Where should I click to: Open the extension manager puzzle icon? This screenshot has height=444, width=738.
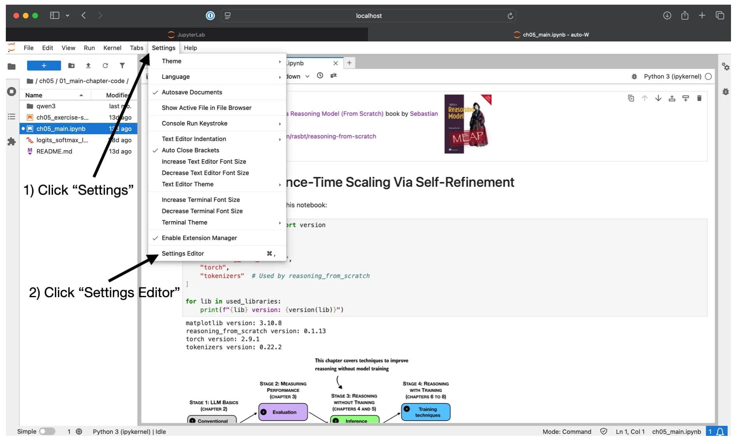click(12, 141)
